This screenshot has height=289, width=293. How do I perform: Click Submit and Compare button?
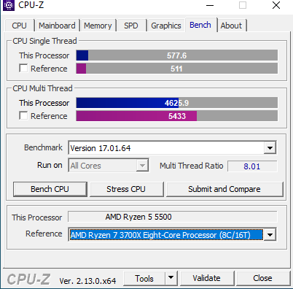224,189
